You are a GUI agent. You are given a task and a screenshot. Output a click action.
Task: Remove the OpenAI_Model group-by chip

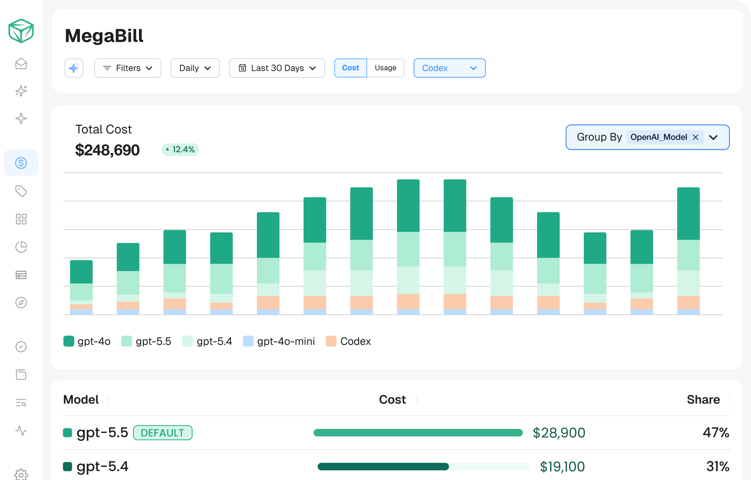click(x=696, y=137)
